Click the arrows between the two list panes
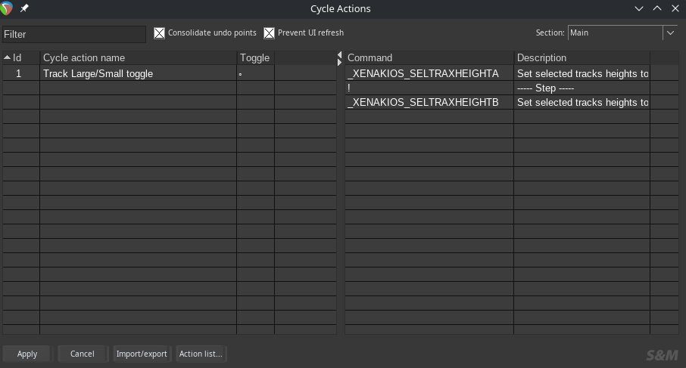686x368 pixels. (x=339, y=58)
